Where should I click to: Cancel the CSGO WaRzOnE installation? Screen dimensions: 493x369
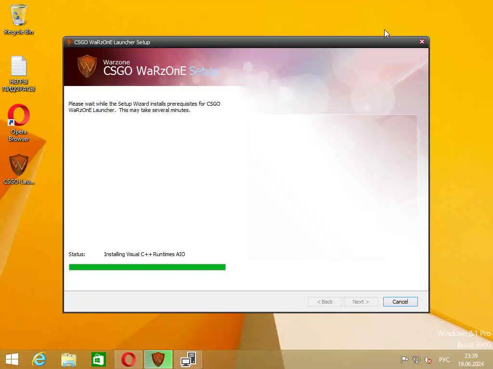[x=400, y=302]
